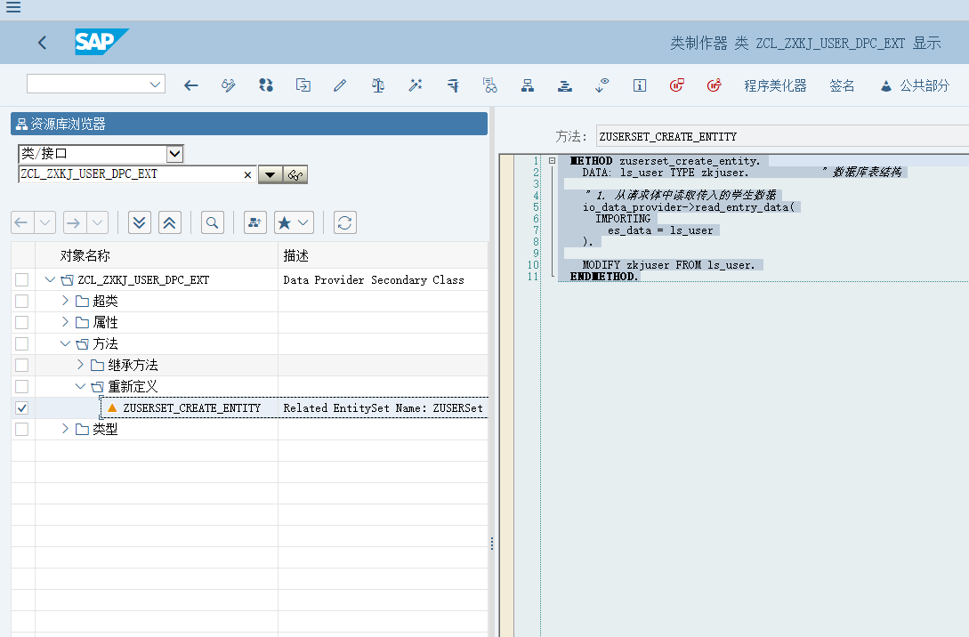Open the command field dropdown
Image resolution: width=969 pixels, height=637 pixels.
[x=155, y=84]
